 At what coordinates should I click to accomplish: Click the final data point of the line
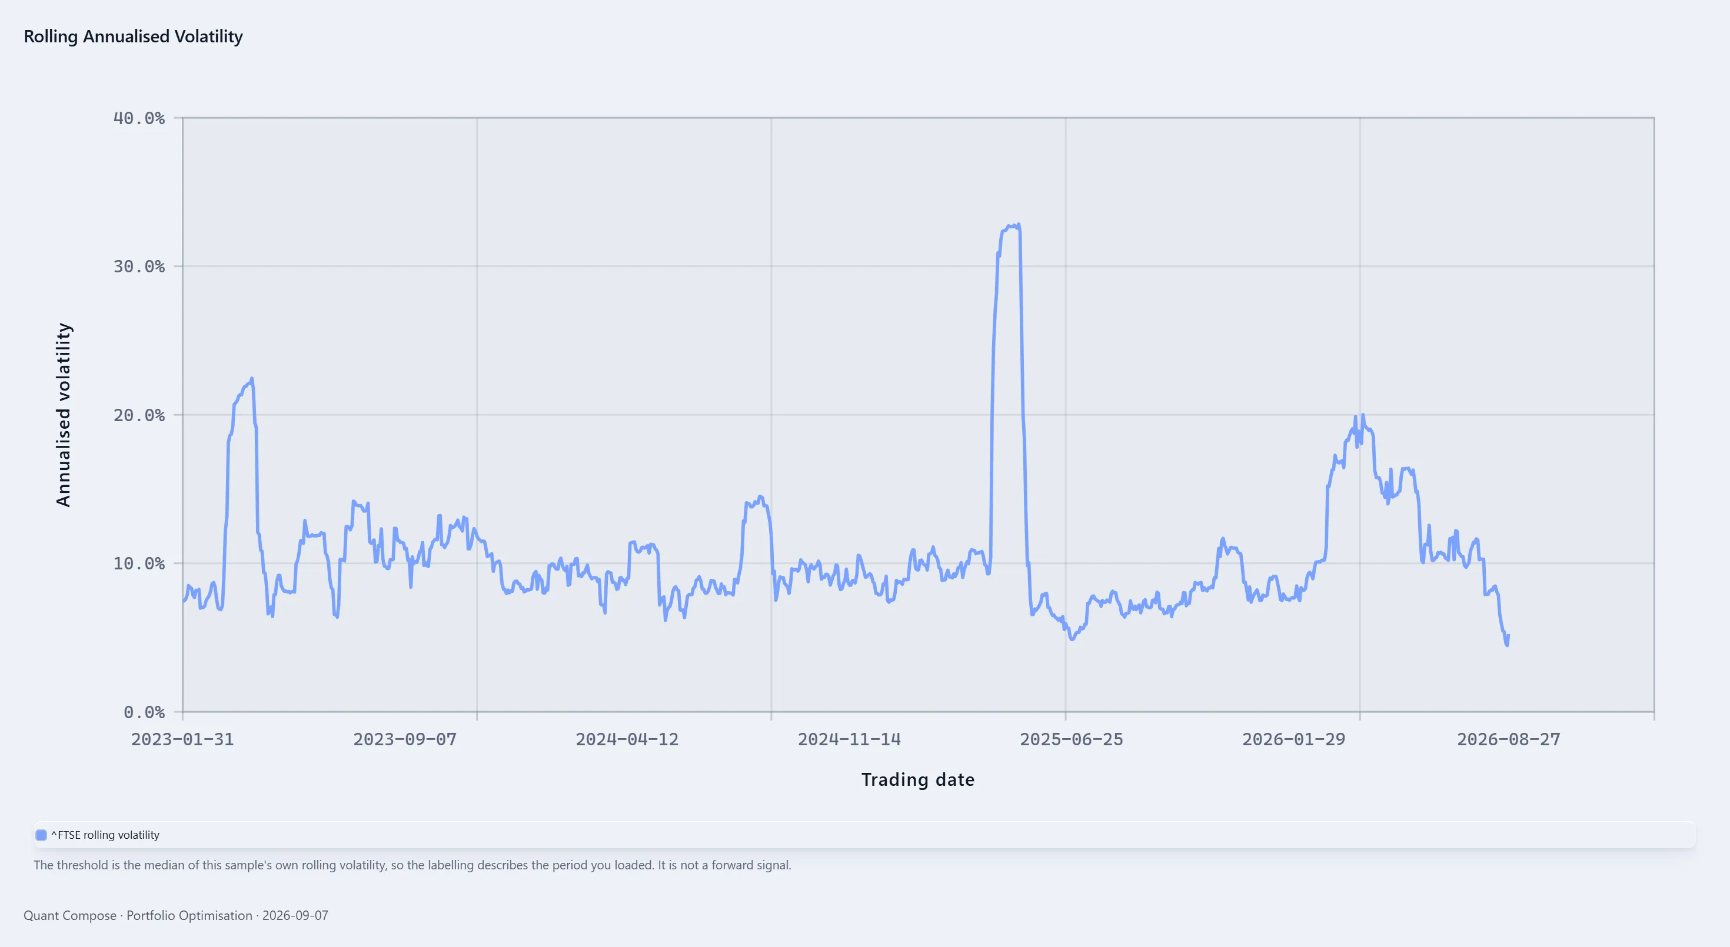pos(1508,636)
